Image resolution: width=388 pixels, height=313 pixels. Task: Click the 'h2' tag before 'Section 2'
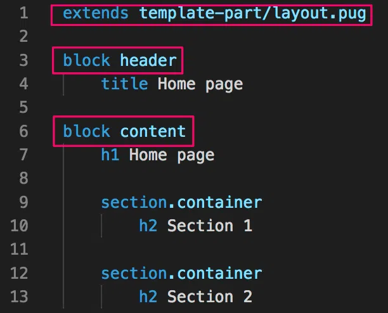click(148, 297)
